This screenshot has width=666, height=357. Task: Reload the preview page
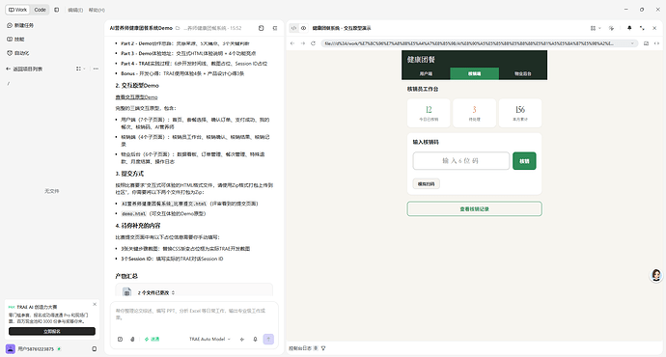point(314,43)
